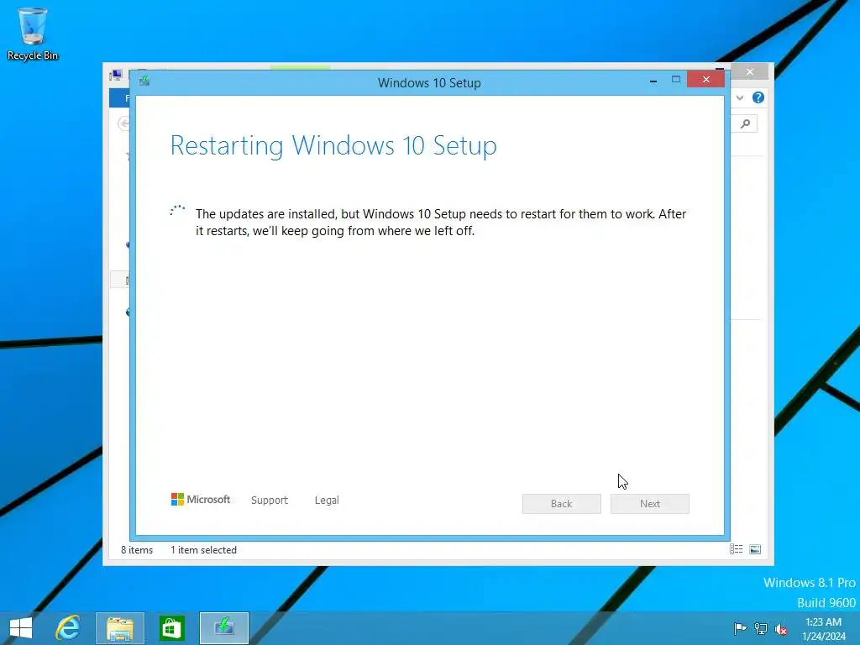Open the Legal link
Image resolution: width=860 pixels, height=645 pixels.
[x=327, y=501]
